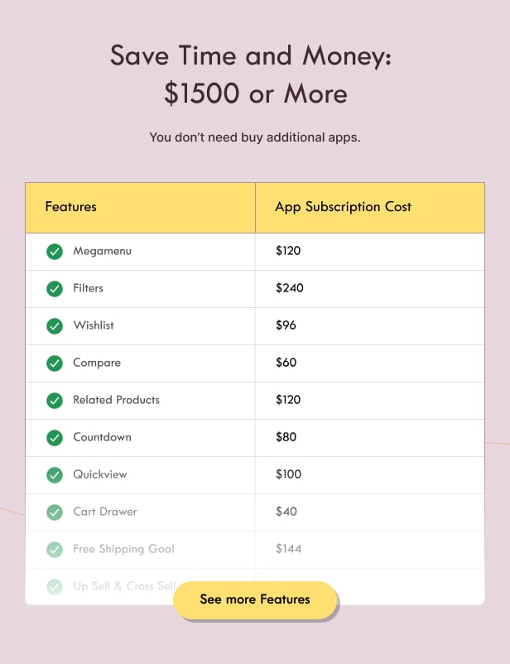Click the green checkmark beside Megamenu

tap(54, 252)
